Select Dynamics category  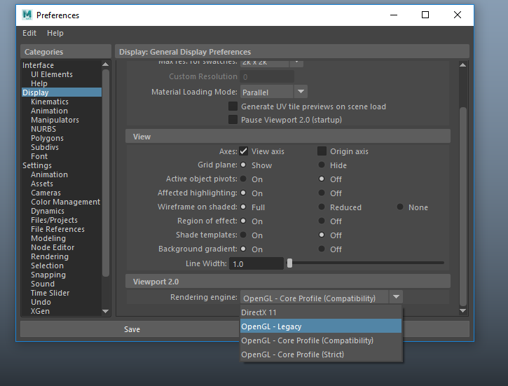tap(48, 211)
